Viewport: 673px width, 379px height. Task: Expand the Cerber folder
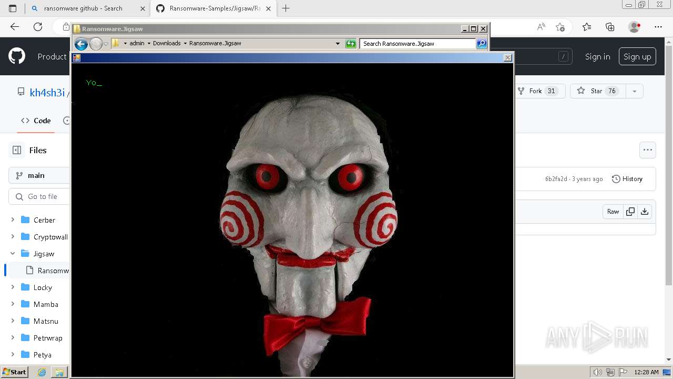click(13, 220)
